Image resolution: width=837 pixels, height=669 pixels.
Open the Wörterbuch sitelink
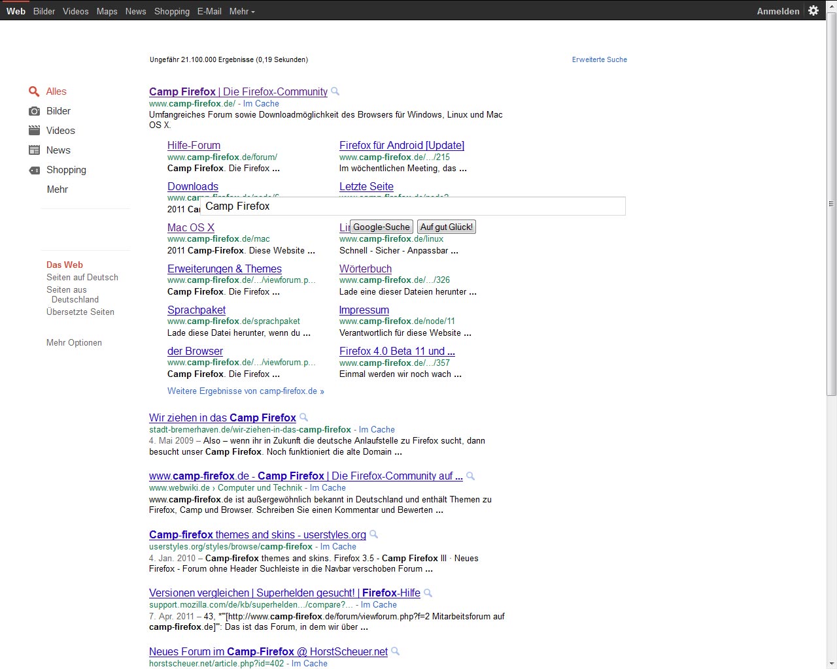pyautogui.click(x=366, y=269)
